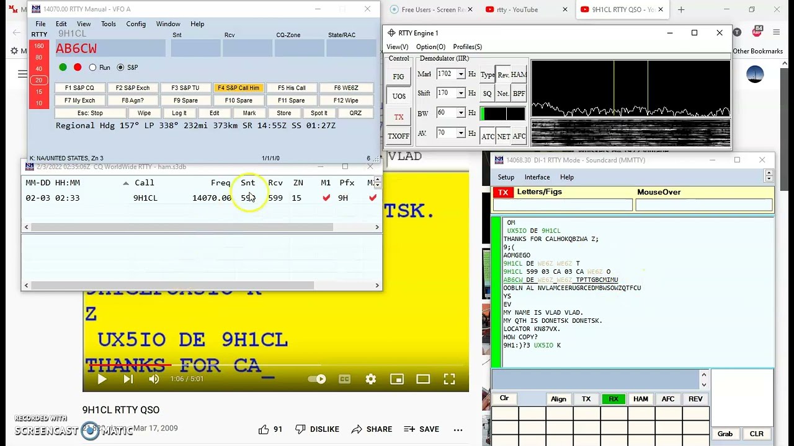
Task: Open more actions menu under video
Action: [x=458, y=429]
